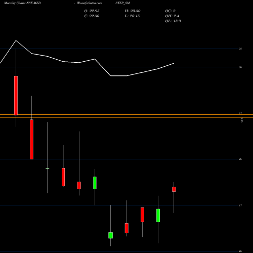The image size is (253, 253).
Task: Click the 31 price axis label
Action: point(240,113)
